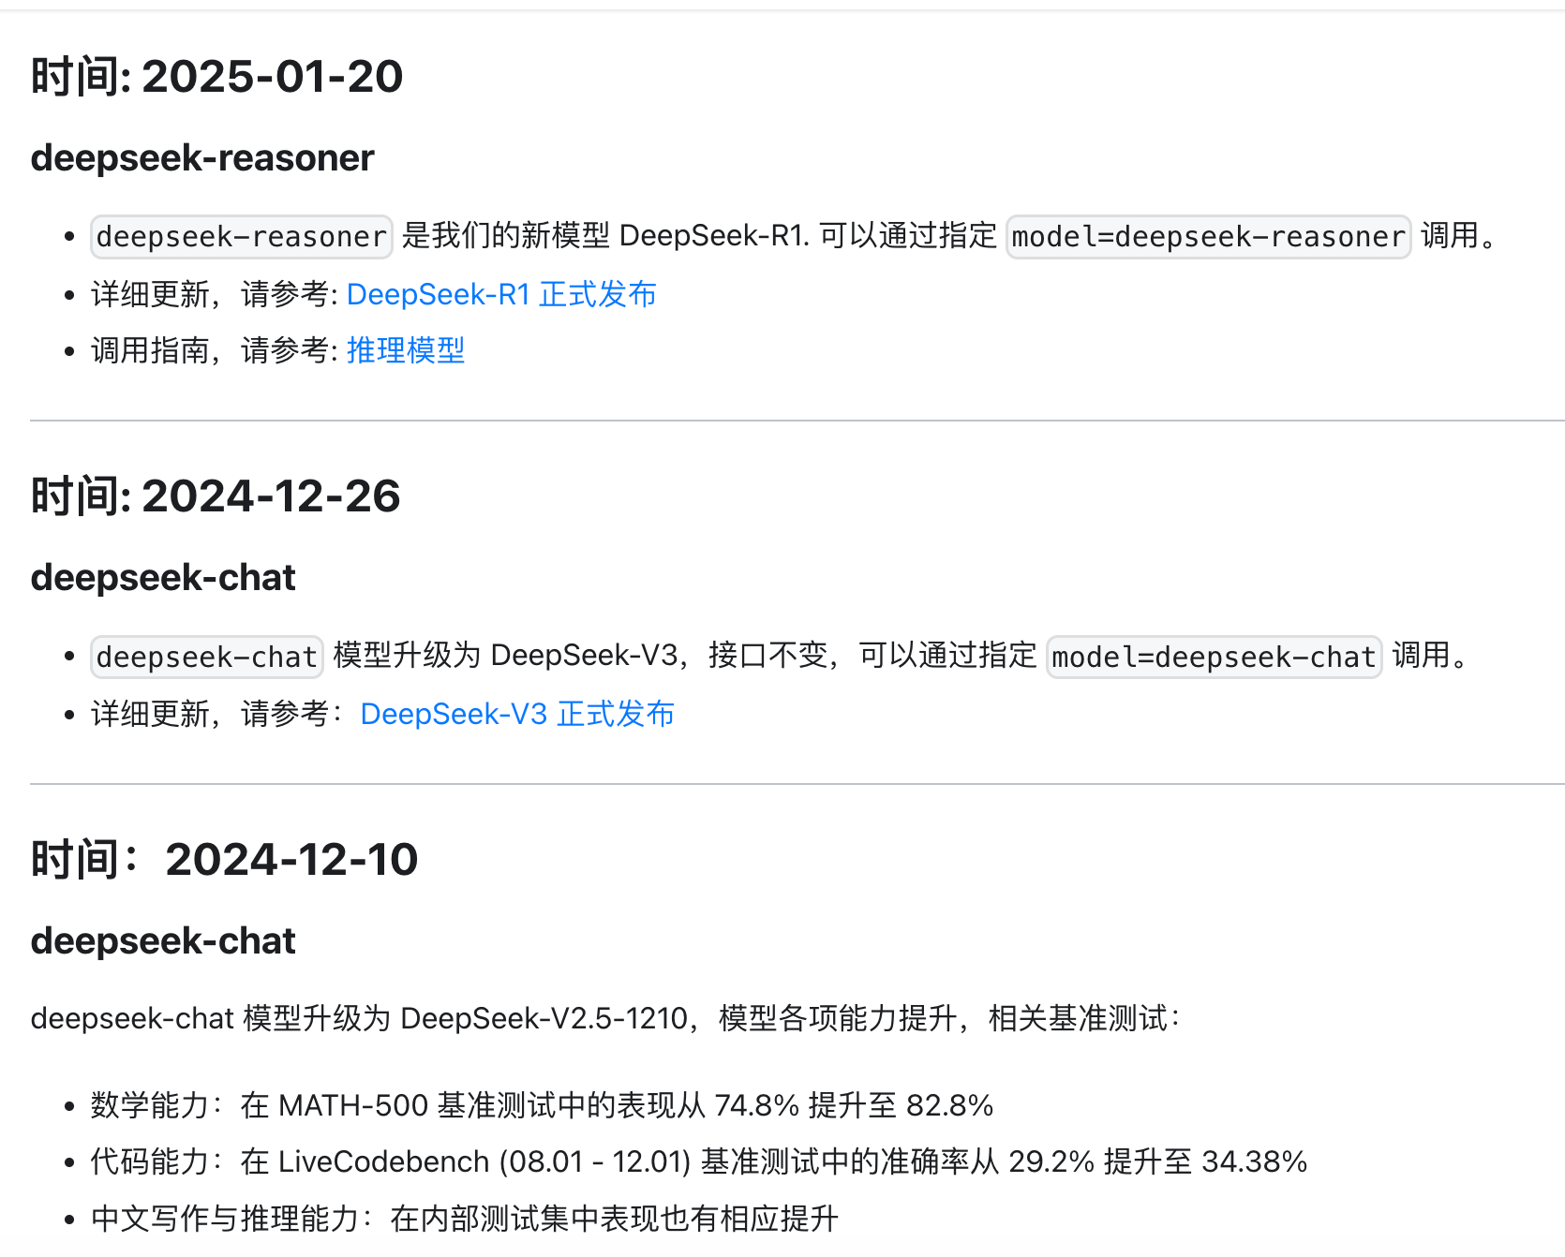Select the code snippet "model=deepseek-chat"
The width and height of the screenshot is (1565, 1257).
pyautogui.click(x=1215, y=656)
